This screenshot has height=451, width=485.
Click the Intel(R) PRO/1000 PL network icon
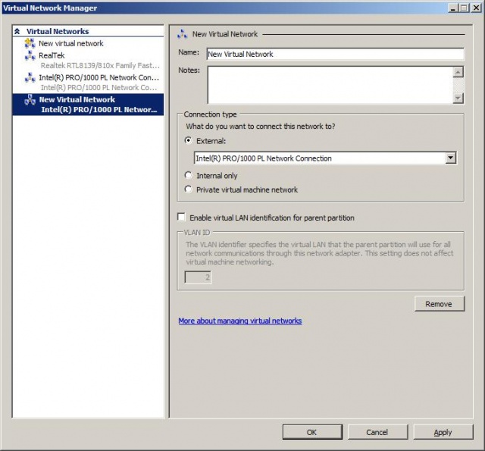(x=30, y=77)
